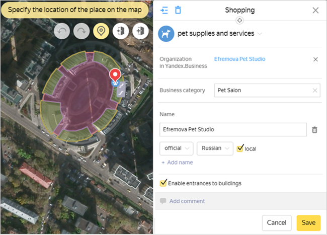Select the yellow place marker tool
Image resolution: width=327 pixels, height=235 pixels.
101,31
